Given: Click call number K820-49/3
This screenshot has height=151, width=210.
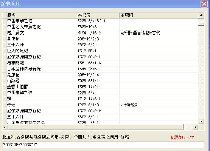Looking at the screenshot, I should (87, 27).
